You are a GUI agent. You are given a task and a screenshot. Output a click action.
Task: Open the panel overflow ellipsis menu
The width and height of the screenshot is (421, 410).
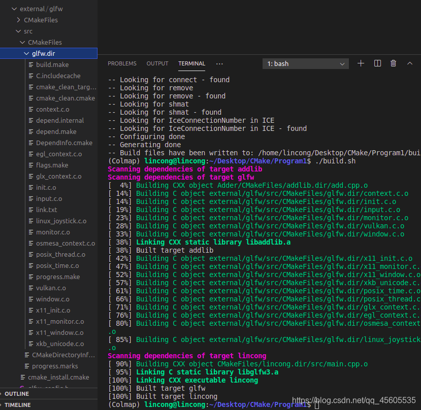point(219,64)
